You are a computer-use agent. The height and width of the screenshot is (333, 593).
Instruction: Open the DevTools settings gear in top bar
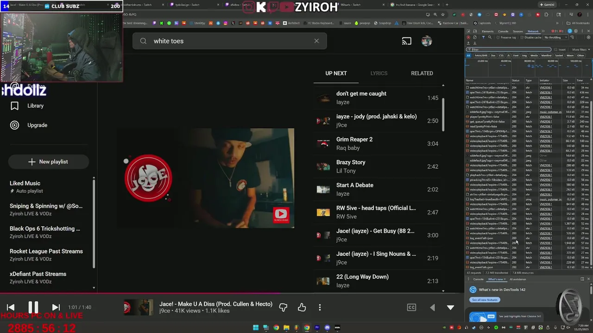[x=575, y=31]
